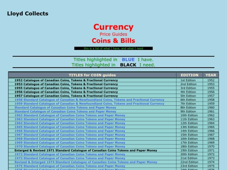227x170 pixels.
Task: Click the 'Price Guides' subheading
Action: coord(113,34)
